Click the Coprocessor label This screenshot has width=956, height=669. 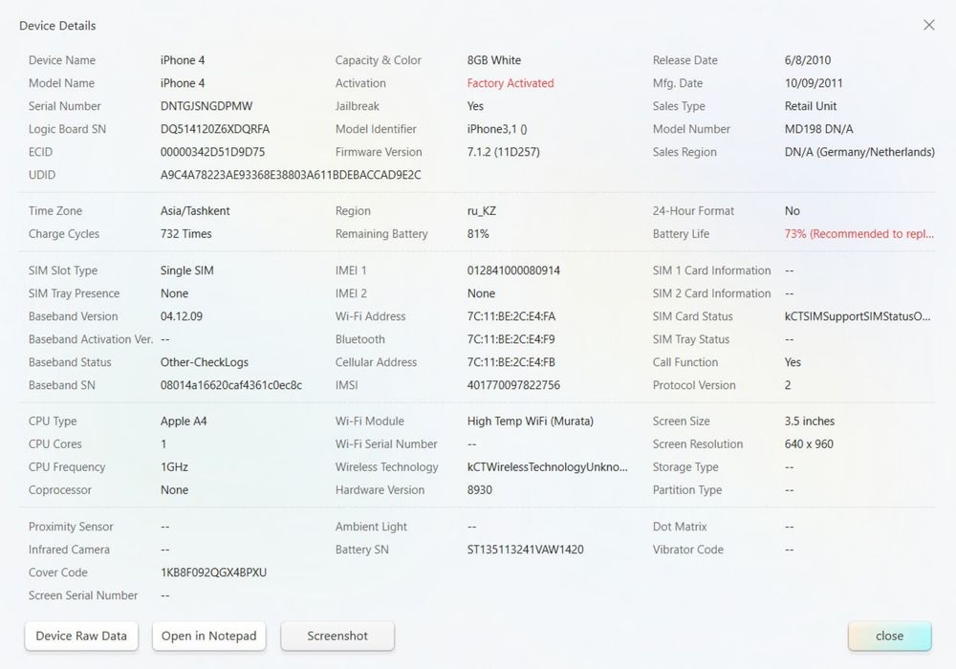[59, 490]
